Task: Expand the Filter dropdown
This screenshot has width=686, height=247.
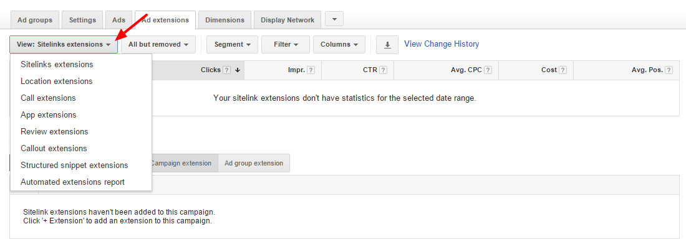Action: (x=286, y=45)
